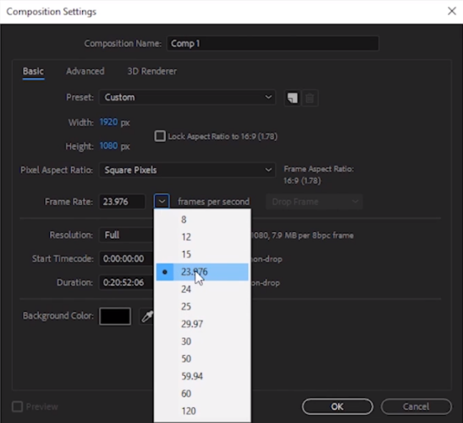The image size is (463, 423).
Task: Click the Composition Name field
Action: pyautogui.click(x=272, y=44)
